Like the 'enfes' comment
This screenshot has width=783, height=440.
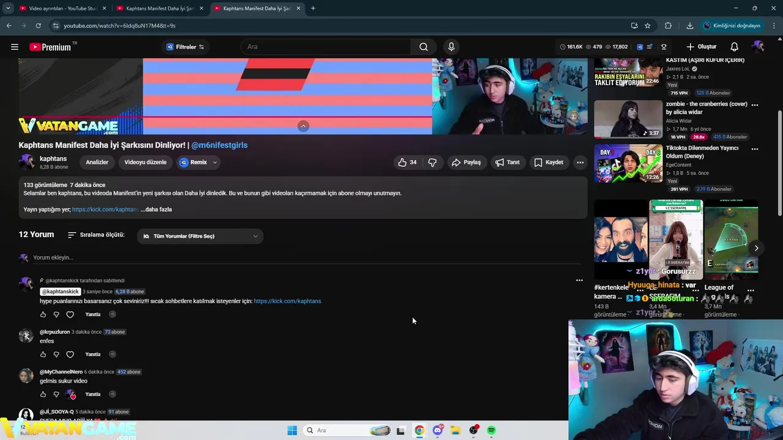pyautogui.click(x=43, y=354)
